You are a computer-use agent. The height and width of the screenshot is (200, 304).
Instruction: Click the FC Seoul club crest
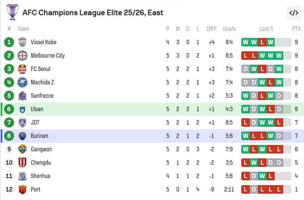(22, 69)
